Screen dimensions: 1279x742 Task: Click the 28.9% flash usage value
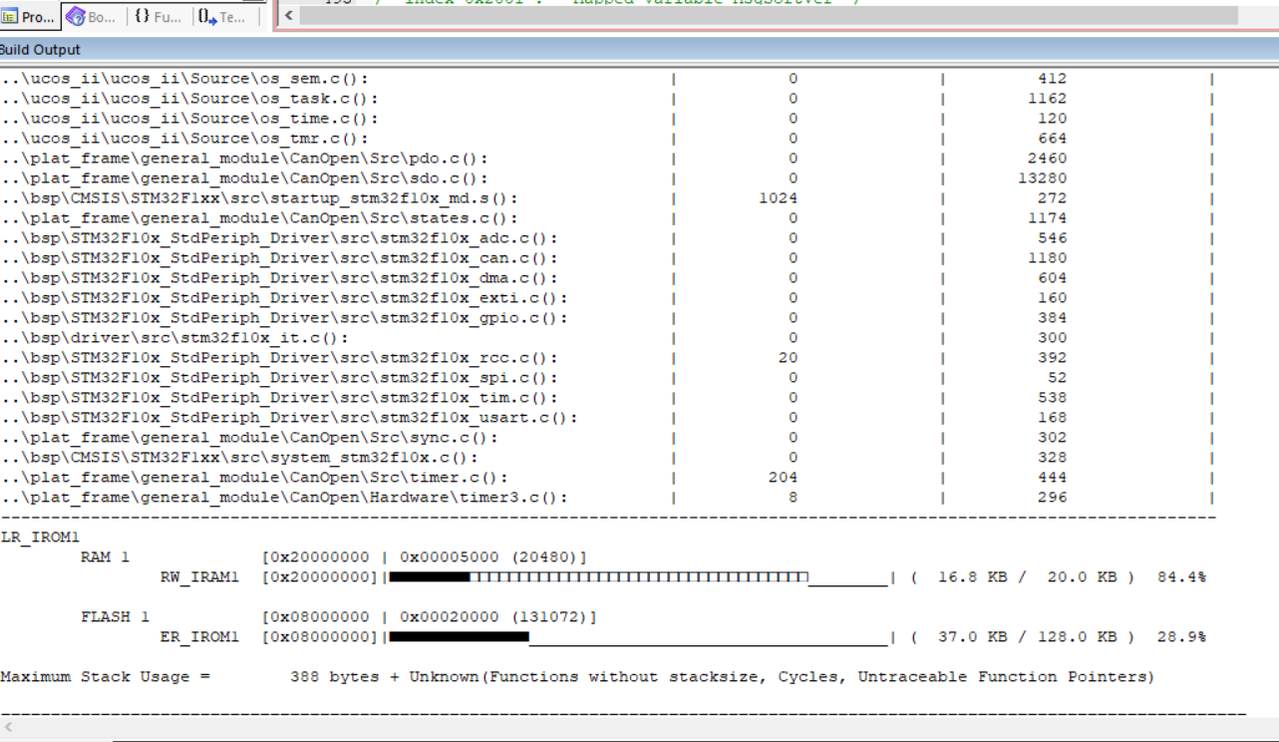pyautogui.click(x=1181, y=636)
